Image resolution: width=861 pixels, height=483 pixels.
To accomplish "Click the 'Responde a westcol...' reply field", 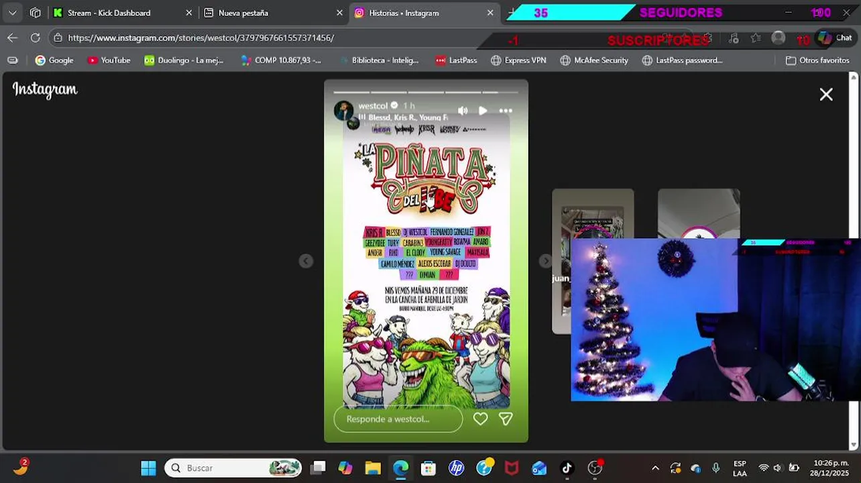I will pos(398,419).
